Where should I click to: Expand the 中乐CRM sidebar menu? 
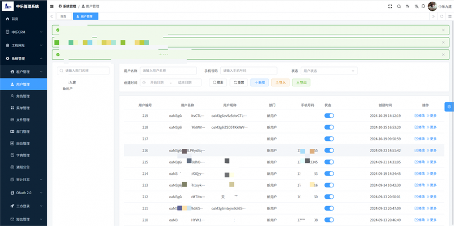[23, 32]
